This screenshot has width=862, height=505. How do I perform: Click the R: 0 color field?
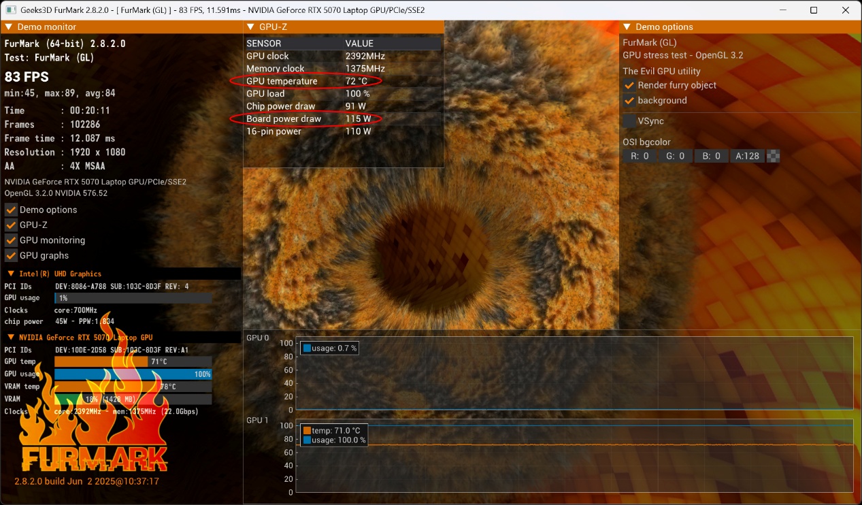pyautogui.click(x=640, y=156)
